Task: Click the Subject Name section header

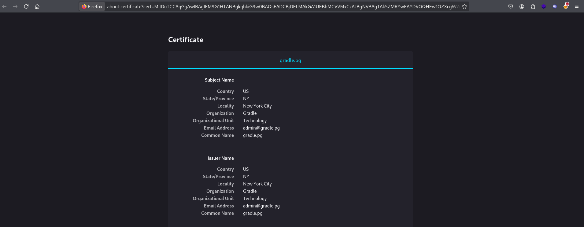Action: pyautogui.click(x=219, y=80)
